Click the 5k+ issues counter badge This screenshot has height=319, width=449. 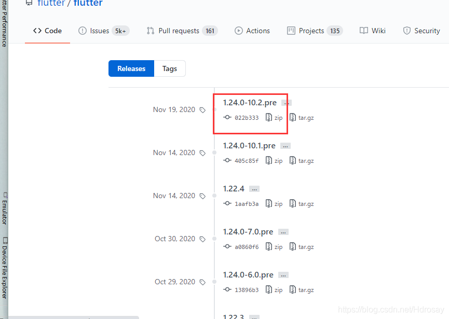[120, 31]
